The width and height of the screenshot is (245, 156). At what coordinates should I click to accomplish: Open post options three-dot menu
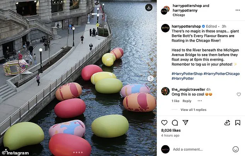click(x=238, y=10)
